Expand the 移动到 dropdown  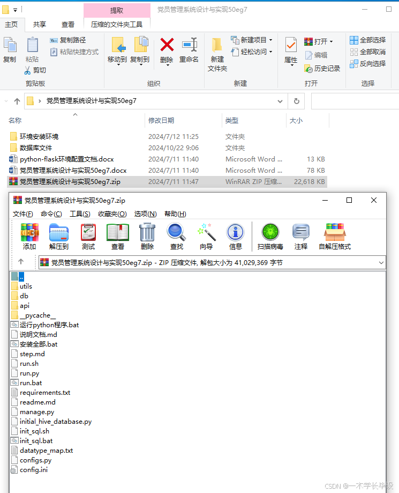point(118,65)
